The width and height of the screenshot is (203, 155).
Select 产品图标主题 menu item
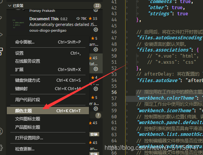48,127
